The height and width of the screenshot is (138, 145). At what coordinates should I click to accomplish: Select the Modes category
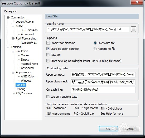(25, 55)
